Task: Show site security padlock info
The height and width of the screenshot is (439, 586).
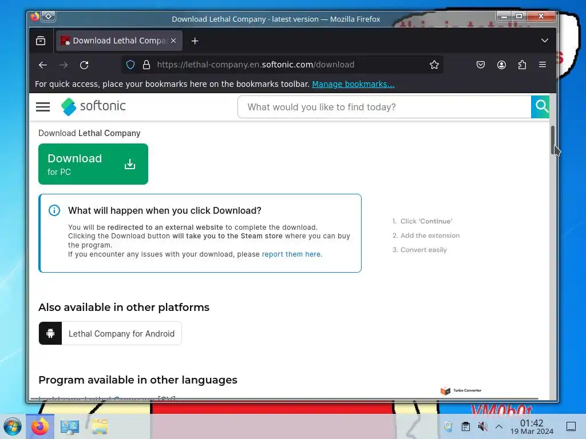Action: [146, 65]
